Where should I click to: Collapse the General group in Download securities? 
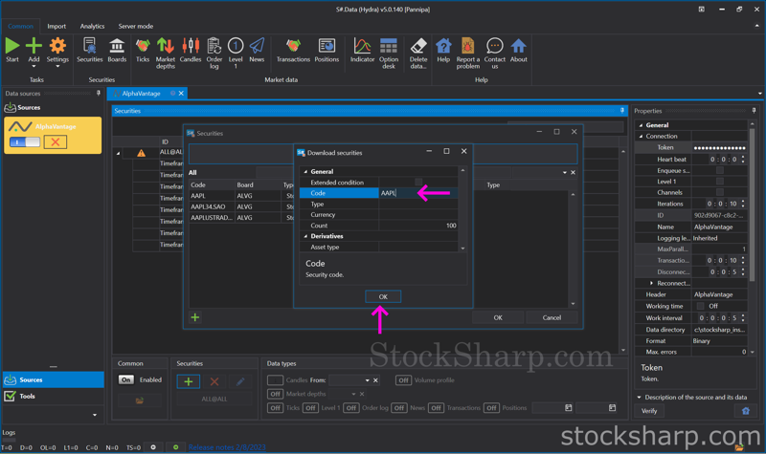pos(306,172)
